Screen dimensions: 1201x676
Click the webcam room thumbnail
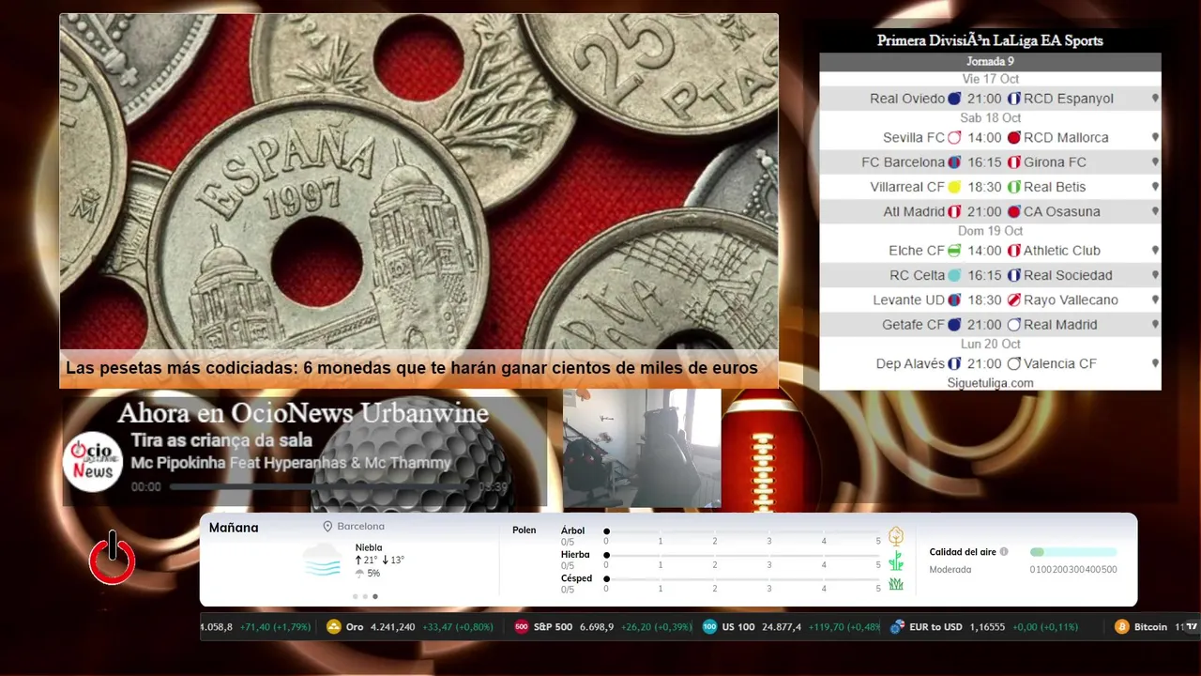(x=642, y=448)
